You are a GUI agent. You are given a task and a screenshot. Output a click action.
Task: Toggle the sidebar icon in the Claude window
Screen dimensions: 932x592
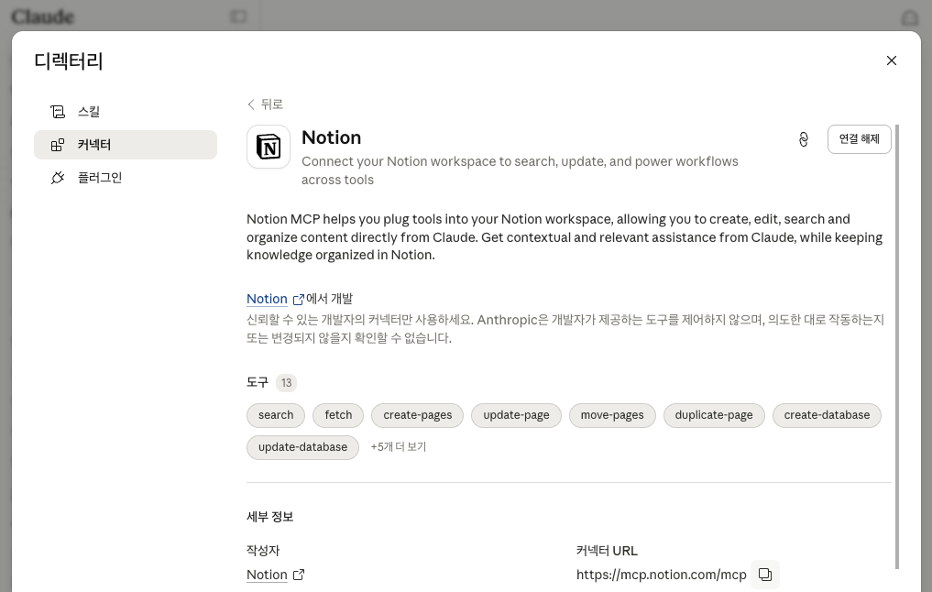[238, 16]
